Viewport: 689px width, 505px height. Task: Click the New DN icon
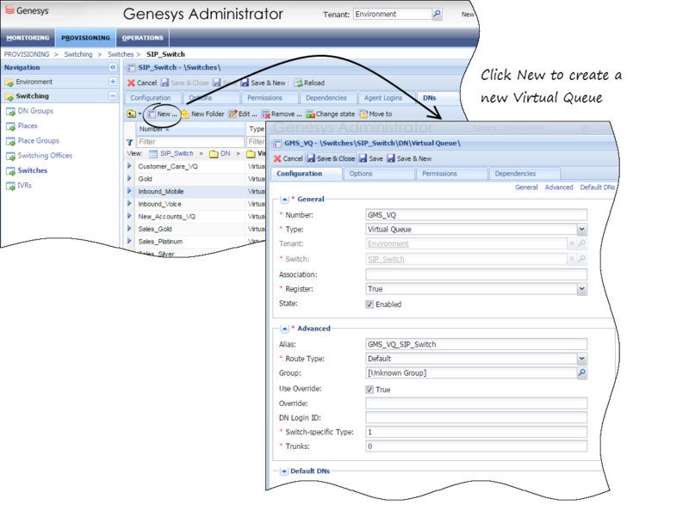coord(152,114)
